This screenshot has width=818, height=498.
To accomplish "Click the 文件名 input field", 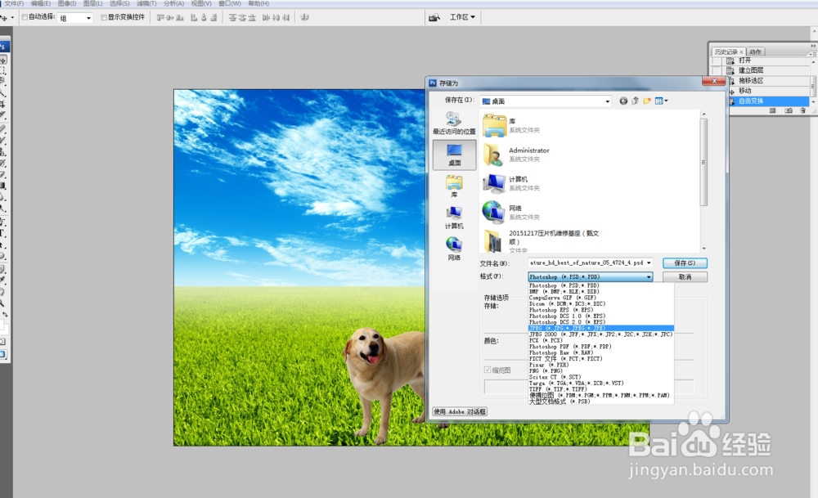I will (585, 263).
